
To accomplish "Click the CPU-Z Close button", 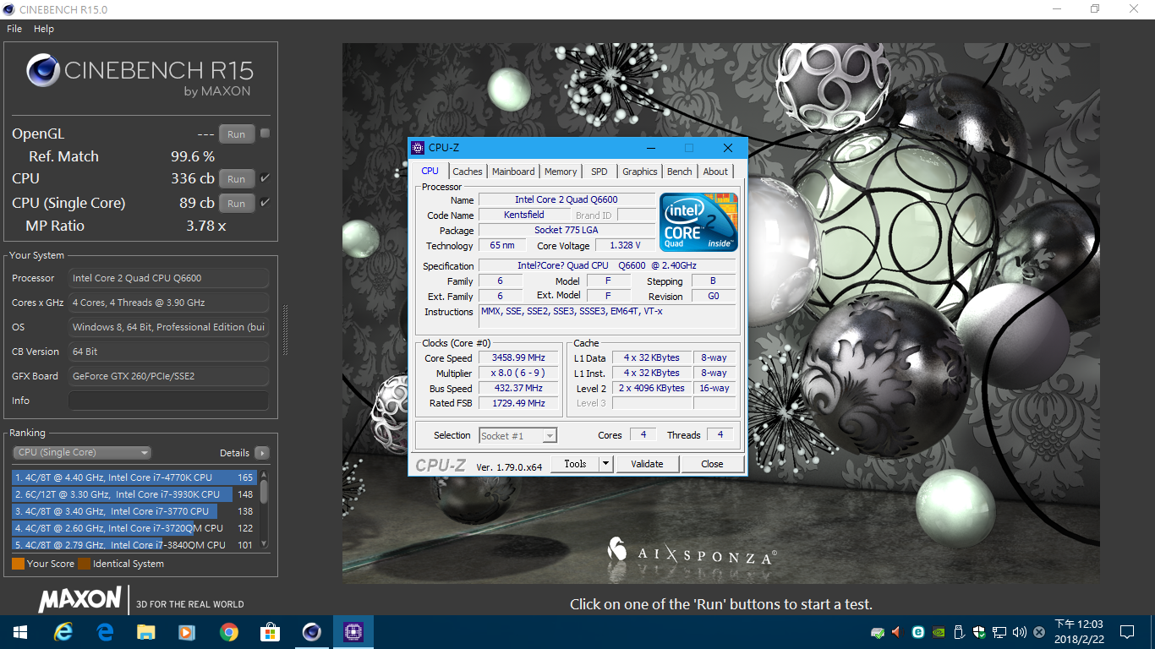I will [712, 464].
